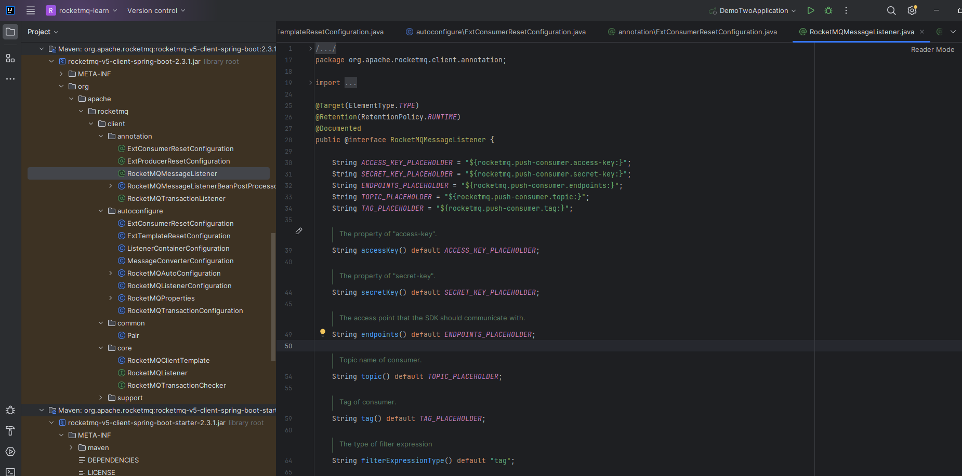962x476 pixels.
Task: Open the Services tool window
Action: tap(10, 452)
